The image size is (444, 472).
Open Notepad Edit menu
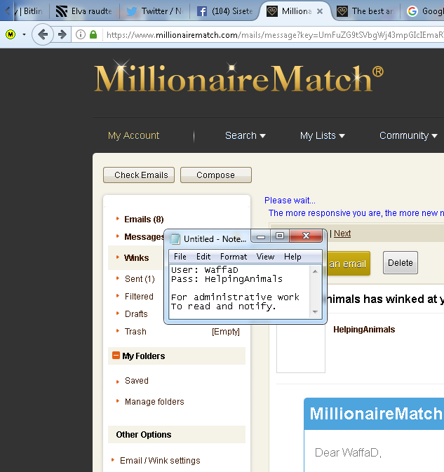[203, 257]
